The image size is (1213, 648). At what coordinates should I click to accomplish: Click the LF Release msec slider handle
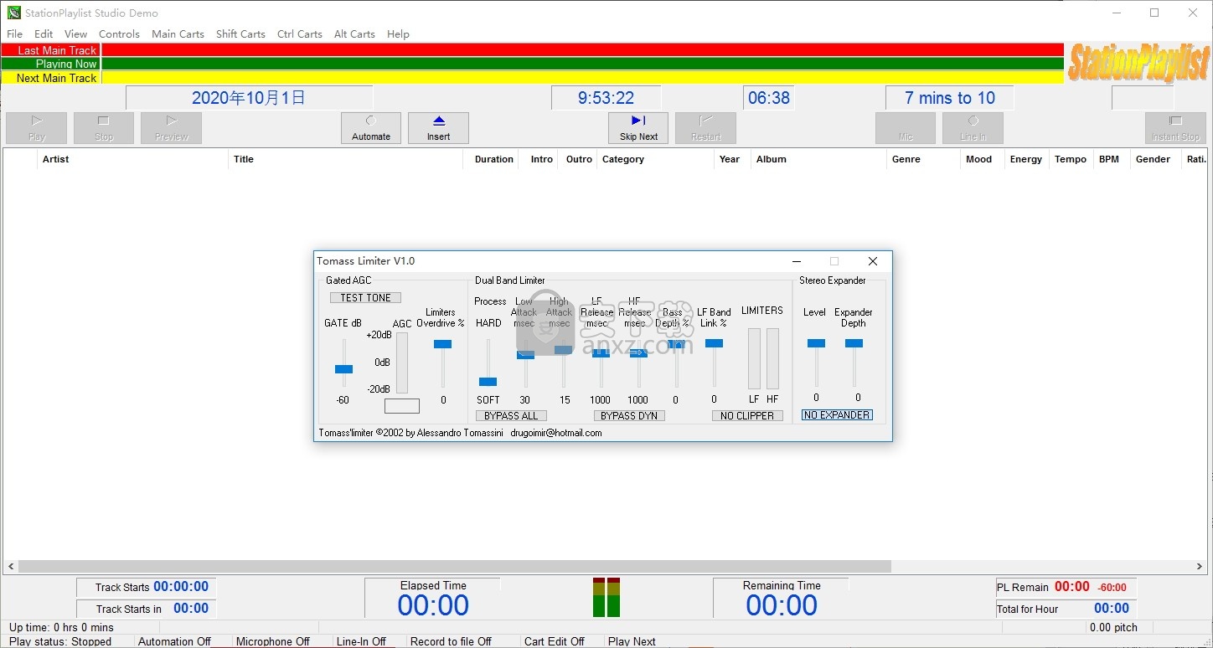click(x=601, y=352)
